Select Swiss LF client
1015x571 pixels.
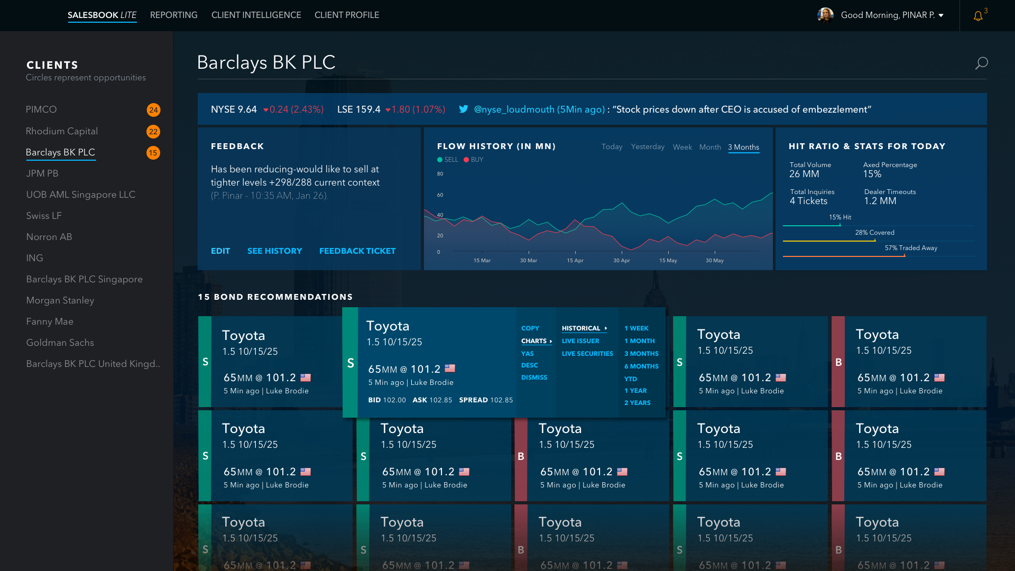[x=44, y=216]
